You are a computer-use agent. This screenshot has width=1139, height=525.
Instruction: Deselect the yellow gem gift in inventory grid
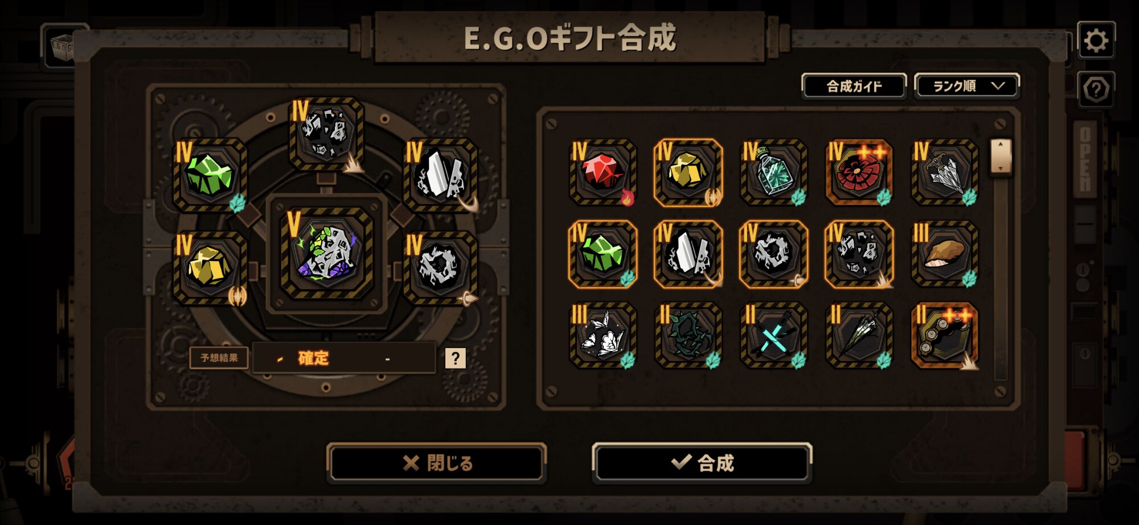pos(688,172)
